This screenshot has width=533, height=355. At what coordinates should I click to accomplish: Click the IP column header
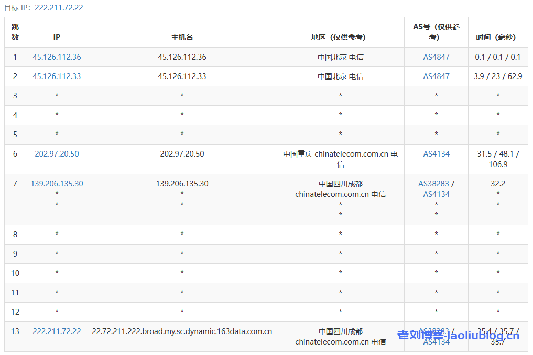point(57,37)
